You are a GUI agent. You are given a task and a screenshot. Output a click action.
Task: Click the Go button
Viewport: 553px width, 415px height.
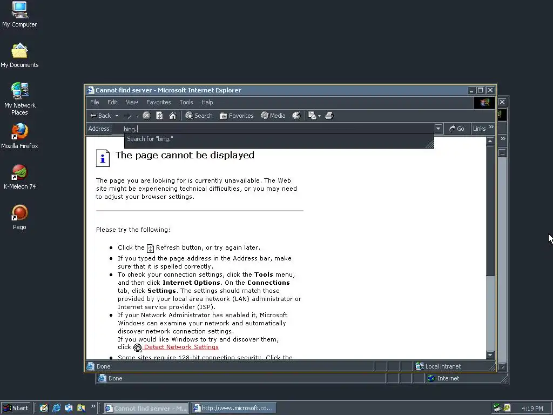tap(456, 129)
